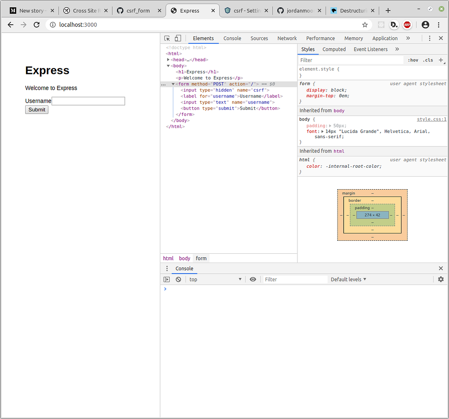
Task: Select the hidden csrf input node
Action: (x=225, y=90)
